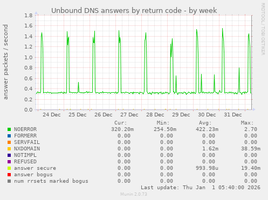Click the green NOERROR legend swatch

9,129
